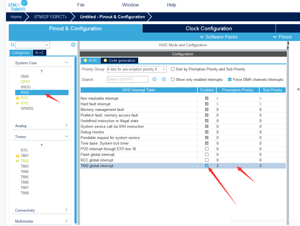
Task: Click the green checkmark beside TIM2
Action: [17, 161]
